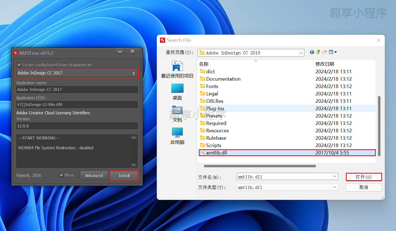
Task: Select the Resources folder
Action: pyautogui.click(x=214, y=131)
